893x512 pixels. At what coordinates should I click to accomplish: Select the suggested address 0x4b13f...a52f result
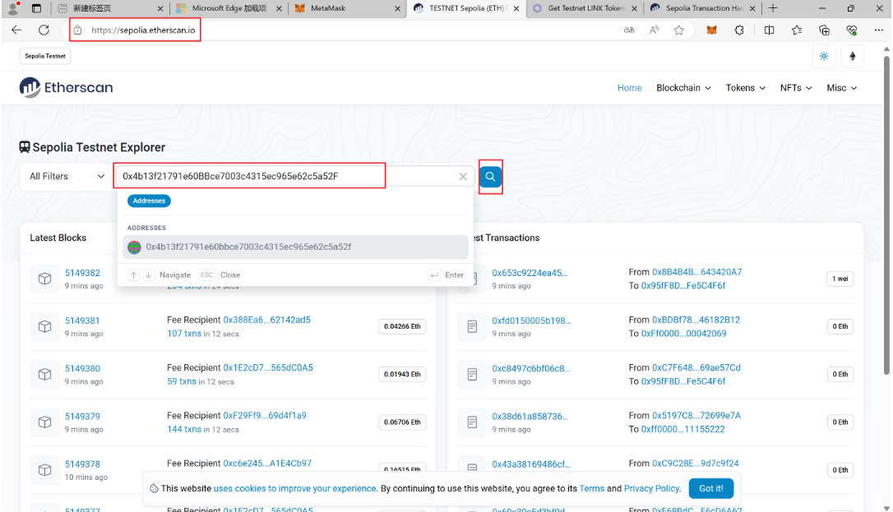pos(295,247)
